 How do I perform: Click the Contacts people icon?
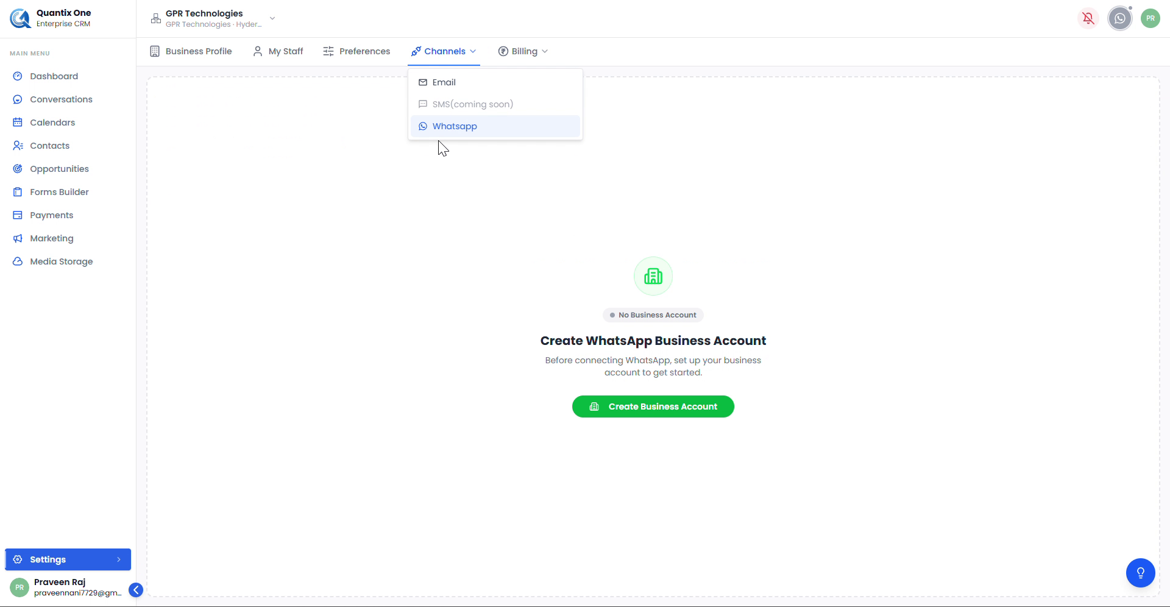18,146
